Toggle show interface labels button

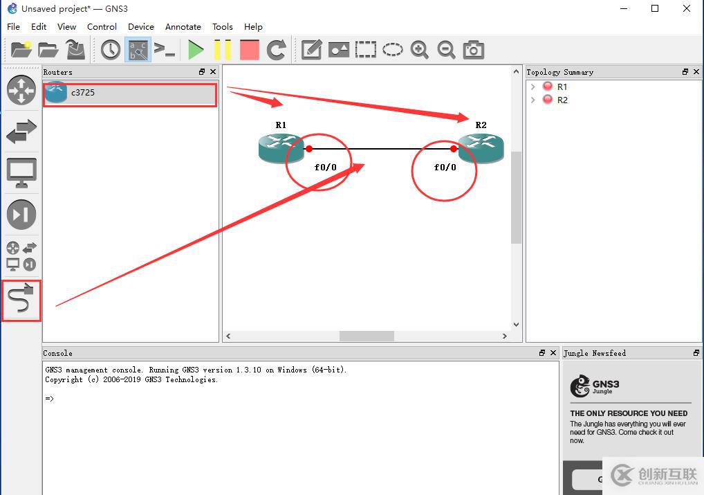[x=138, y=49]
